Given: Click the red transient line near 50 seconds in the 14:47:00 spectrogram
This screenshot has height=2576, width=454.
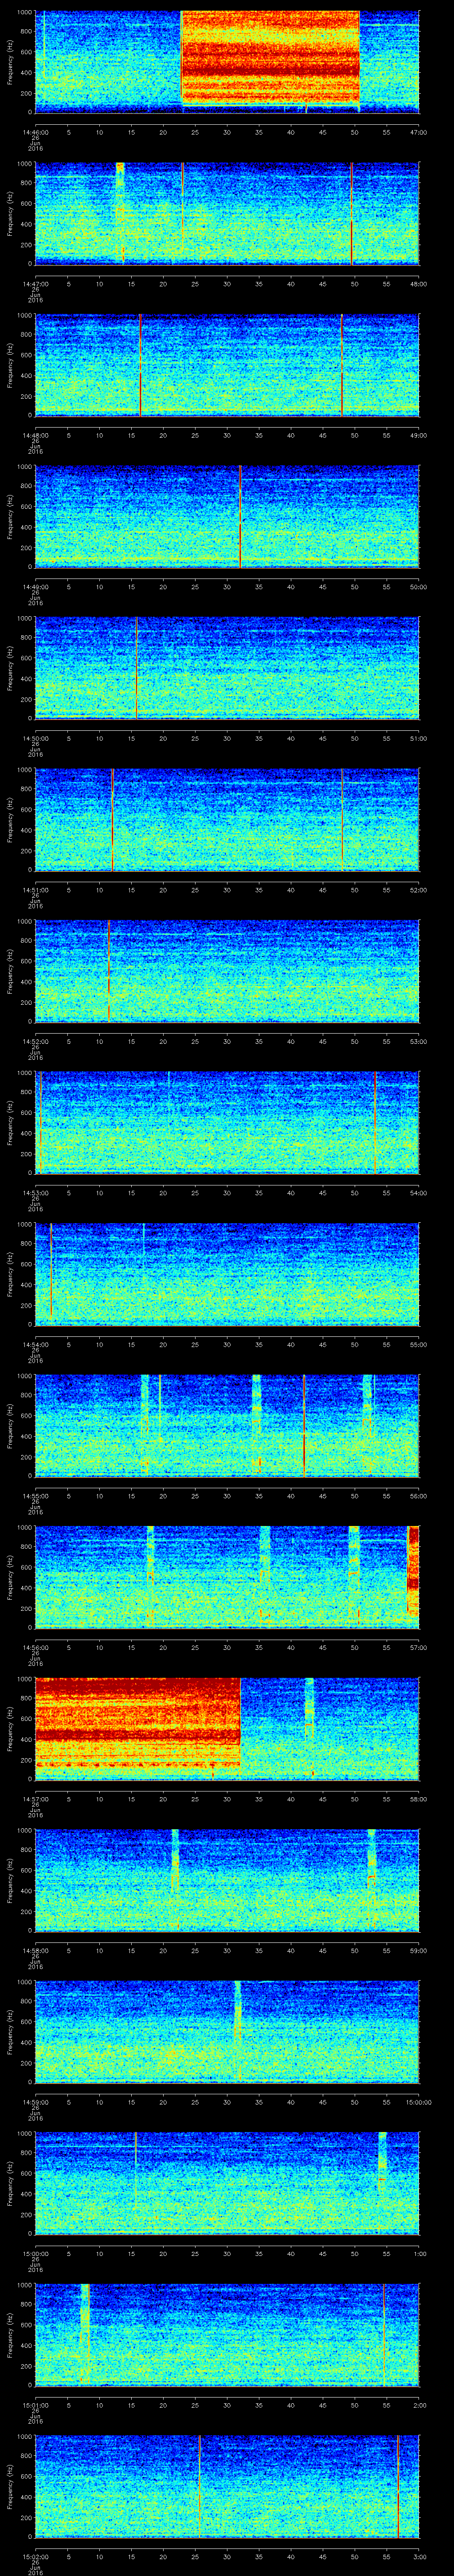Looking at the screenshot, I should [352, 213].
